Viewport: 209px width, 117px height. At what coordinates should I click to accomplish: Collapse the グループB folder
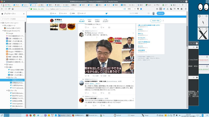click(x=7, y=90)
